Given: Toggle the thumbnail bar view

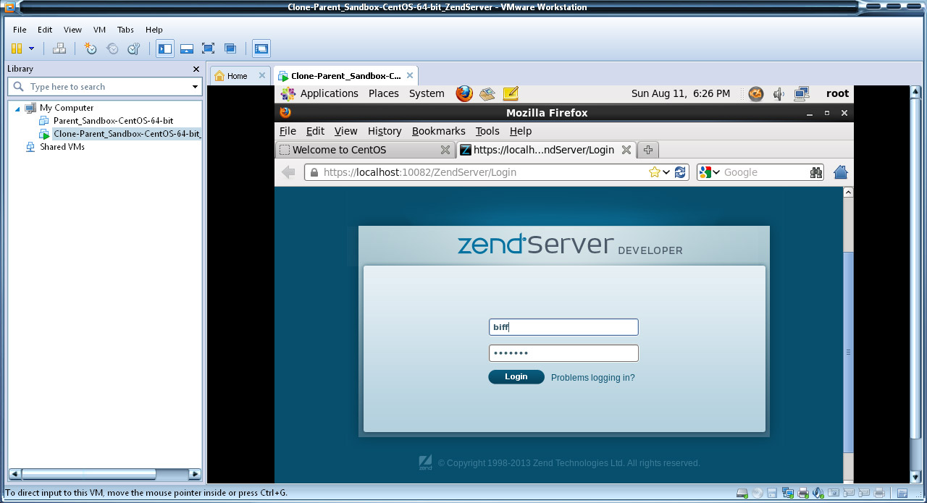Looking at the screenshot, I should pos(187,48).
